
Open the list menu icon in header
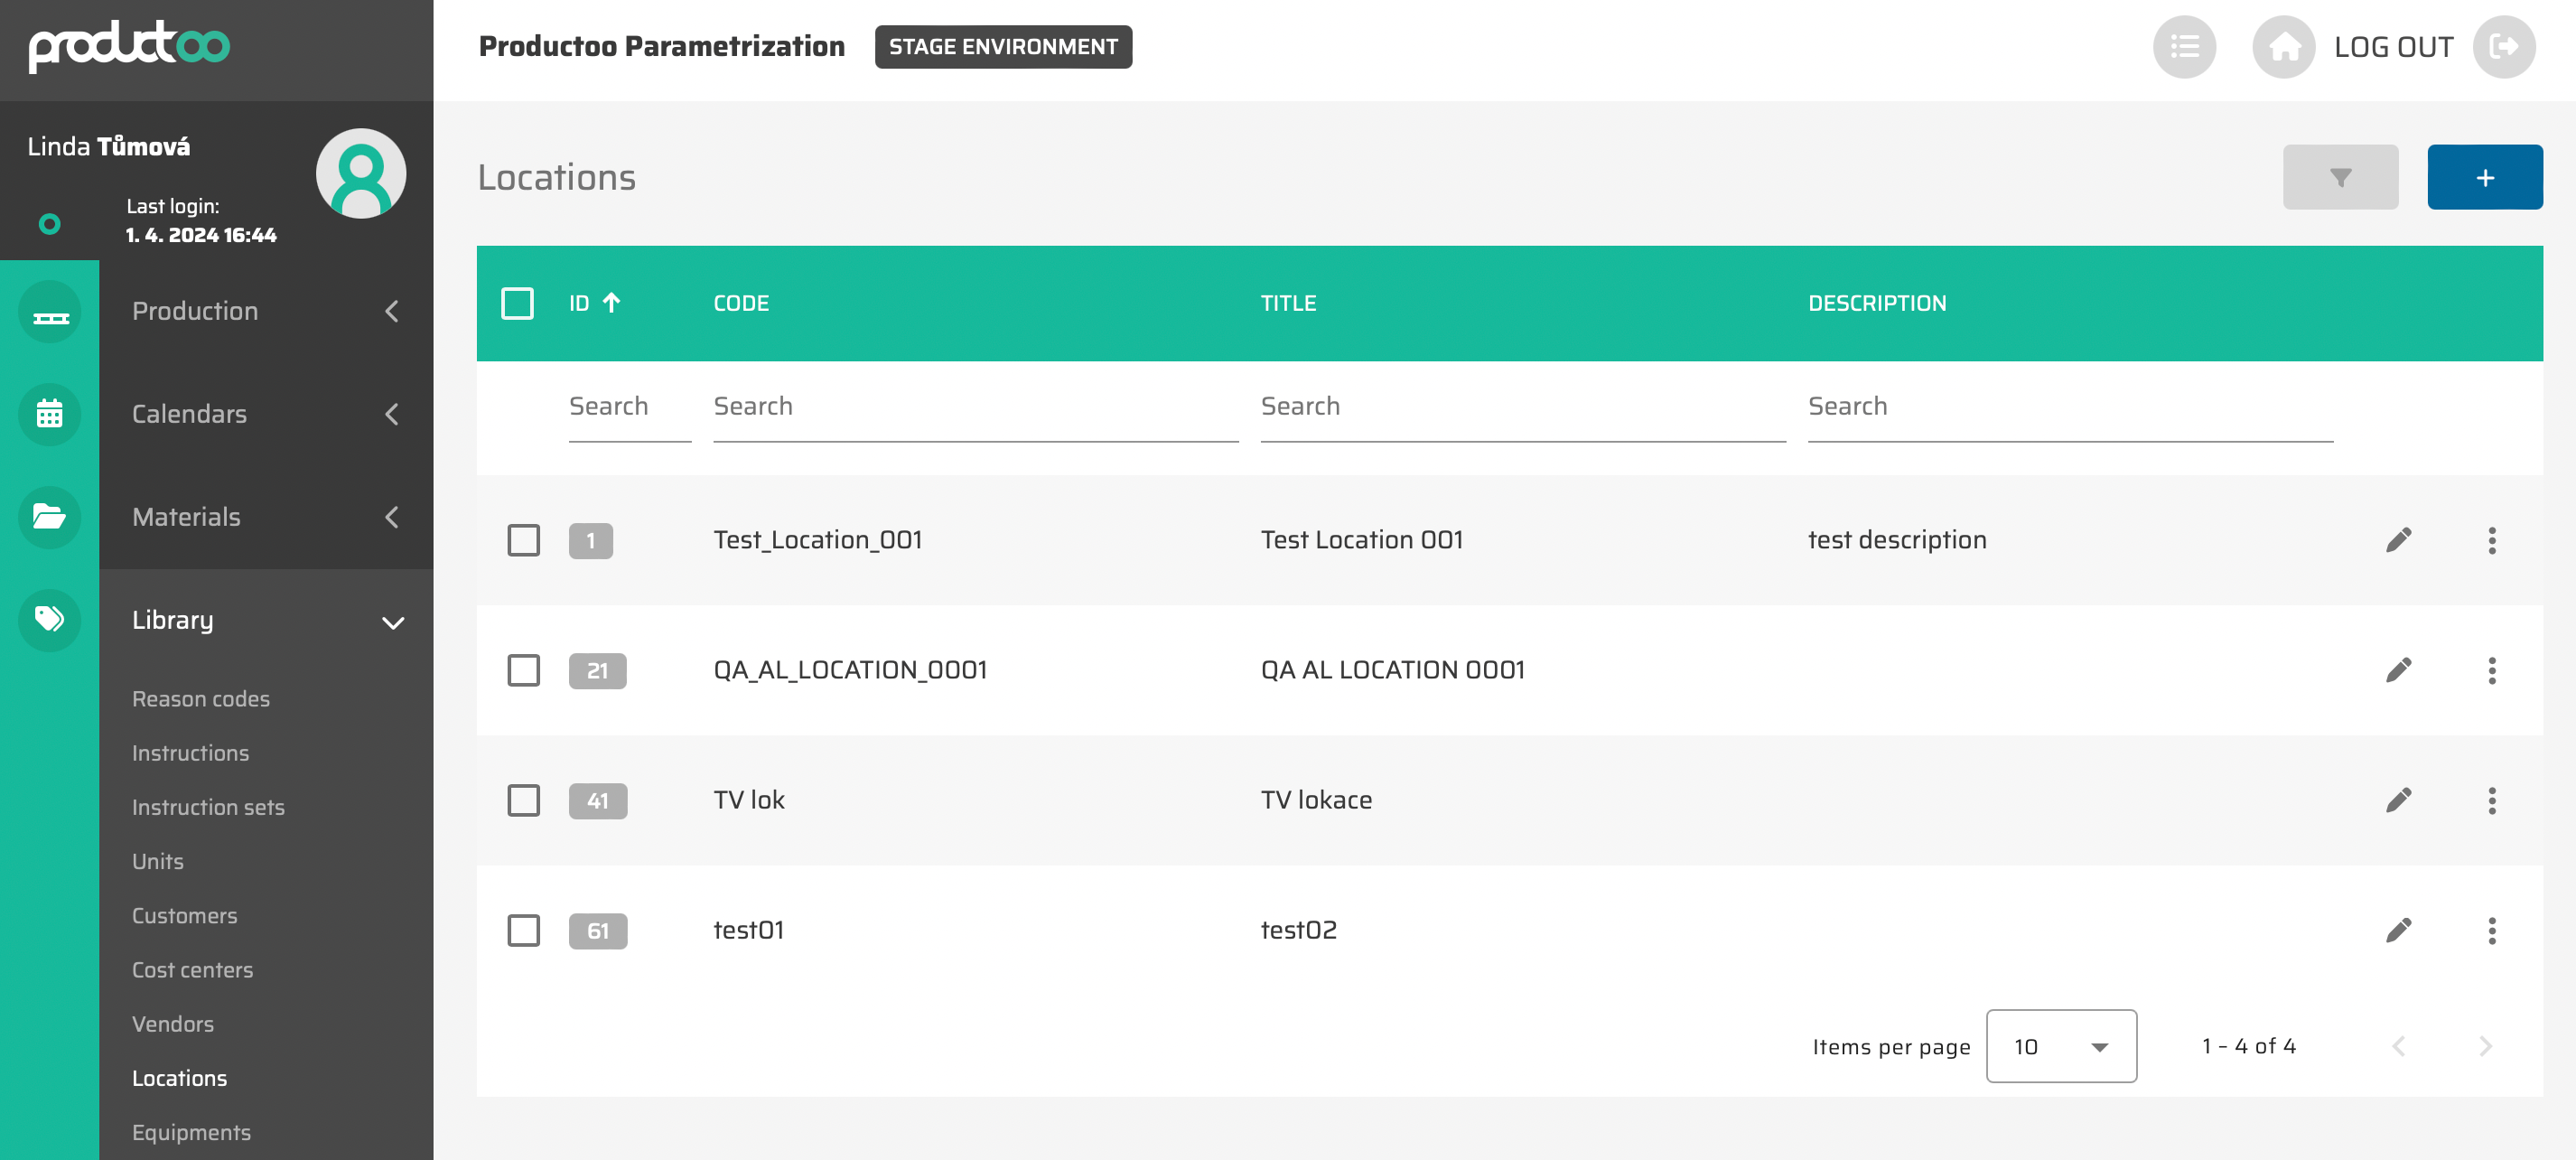(2184, 47)
